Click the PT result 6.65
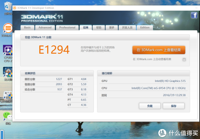The width and height of the screenshot is (200, 139). click(x=84, y=100)
